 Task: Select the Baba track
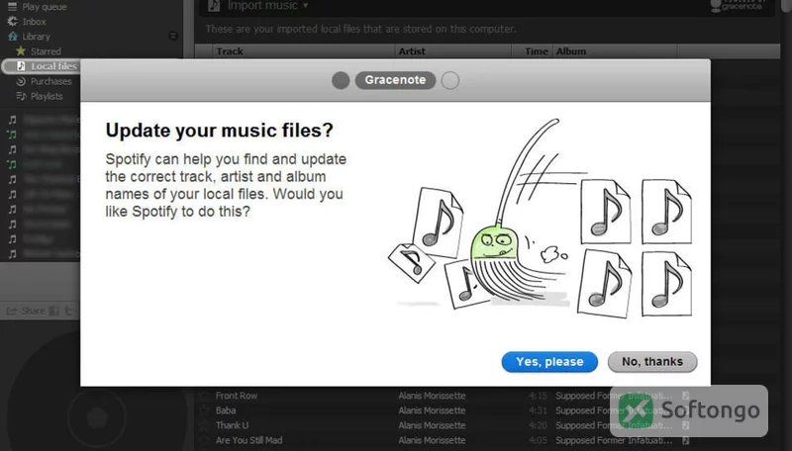click(x=226, y=410)
